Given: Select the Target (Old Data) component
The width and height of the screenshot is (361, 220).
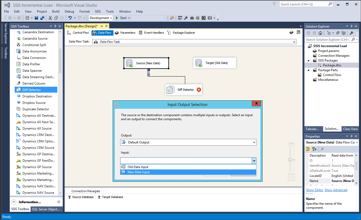Looking at the screenshot, I should (x=215, y=63).
